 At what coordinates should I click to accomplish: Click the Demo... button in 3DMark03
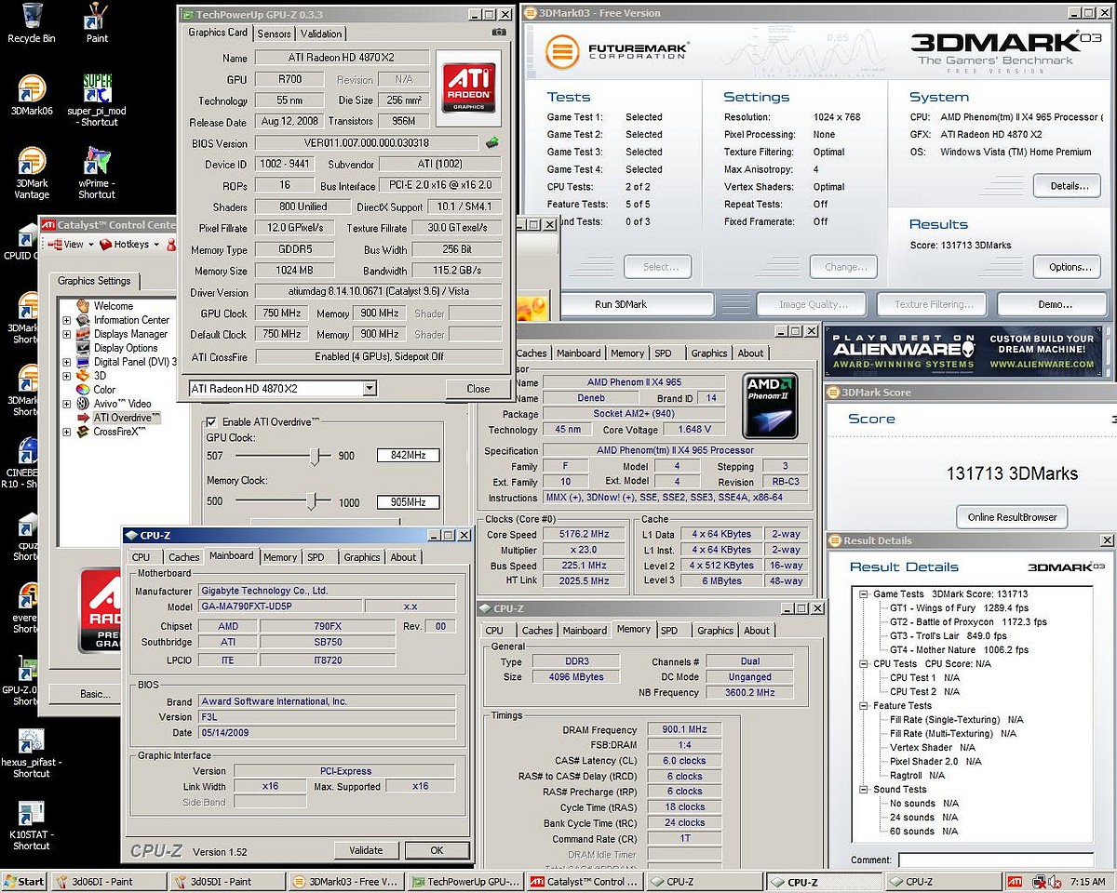1055,304
